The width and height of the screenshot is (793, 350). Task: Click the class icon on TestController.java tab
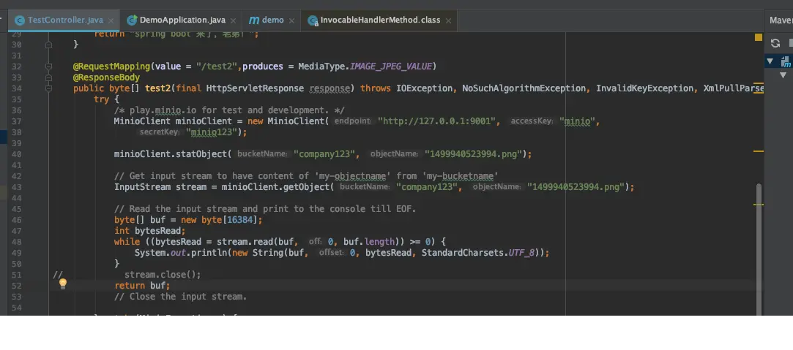tap(20, 20)
